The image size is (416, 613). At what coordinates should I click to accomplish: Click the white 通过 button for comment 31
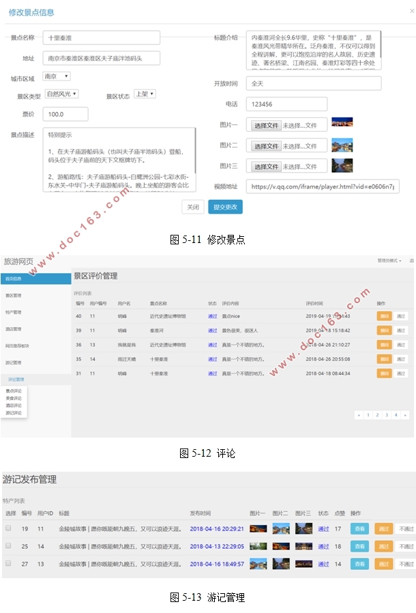coord(401,373)
